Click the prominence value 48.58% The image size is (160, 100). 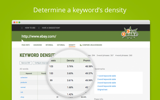89,66
